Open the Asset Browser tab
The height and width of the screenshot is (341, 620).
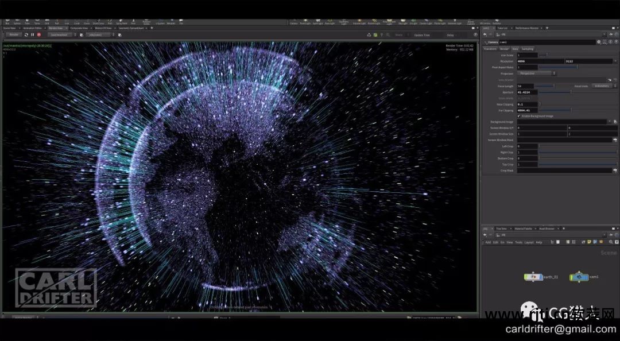pos(547,228)
